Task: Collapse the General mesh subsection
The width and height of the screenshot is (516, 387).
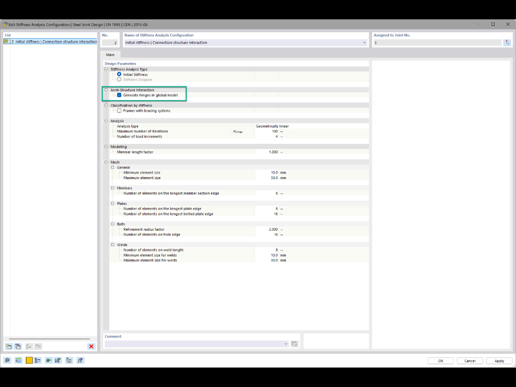Action: click(113, 167)
